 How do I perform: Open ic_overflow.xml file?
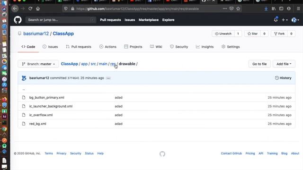(x=41, y=115)
